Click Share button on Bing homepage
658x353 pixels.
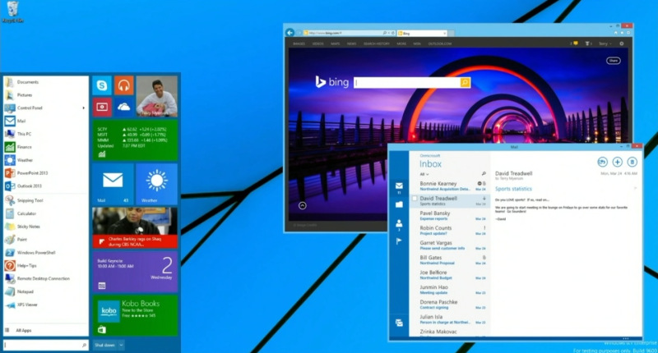613,61
